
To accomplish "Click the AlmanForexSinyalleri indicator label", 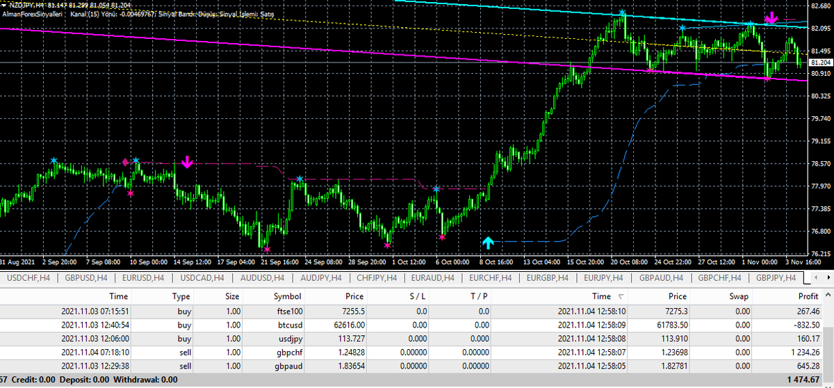I will click(x=31, y=14).
